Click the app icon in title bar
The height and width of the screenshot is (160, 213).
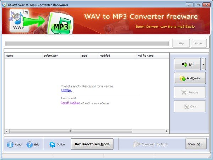[x=5, y=5]
